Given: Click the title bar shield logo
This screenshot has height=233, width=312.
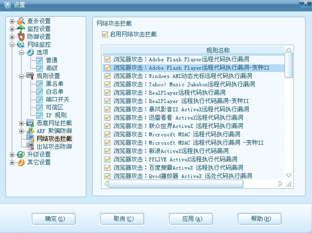Looking at the screenshot, I should click(7, 4).
